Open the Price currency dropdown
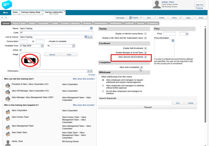Viewport: 209px width, 146px height. tap(187, 34)
